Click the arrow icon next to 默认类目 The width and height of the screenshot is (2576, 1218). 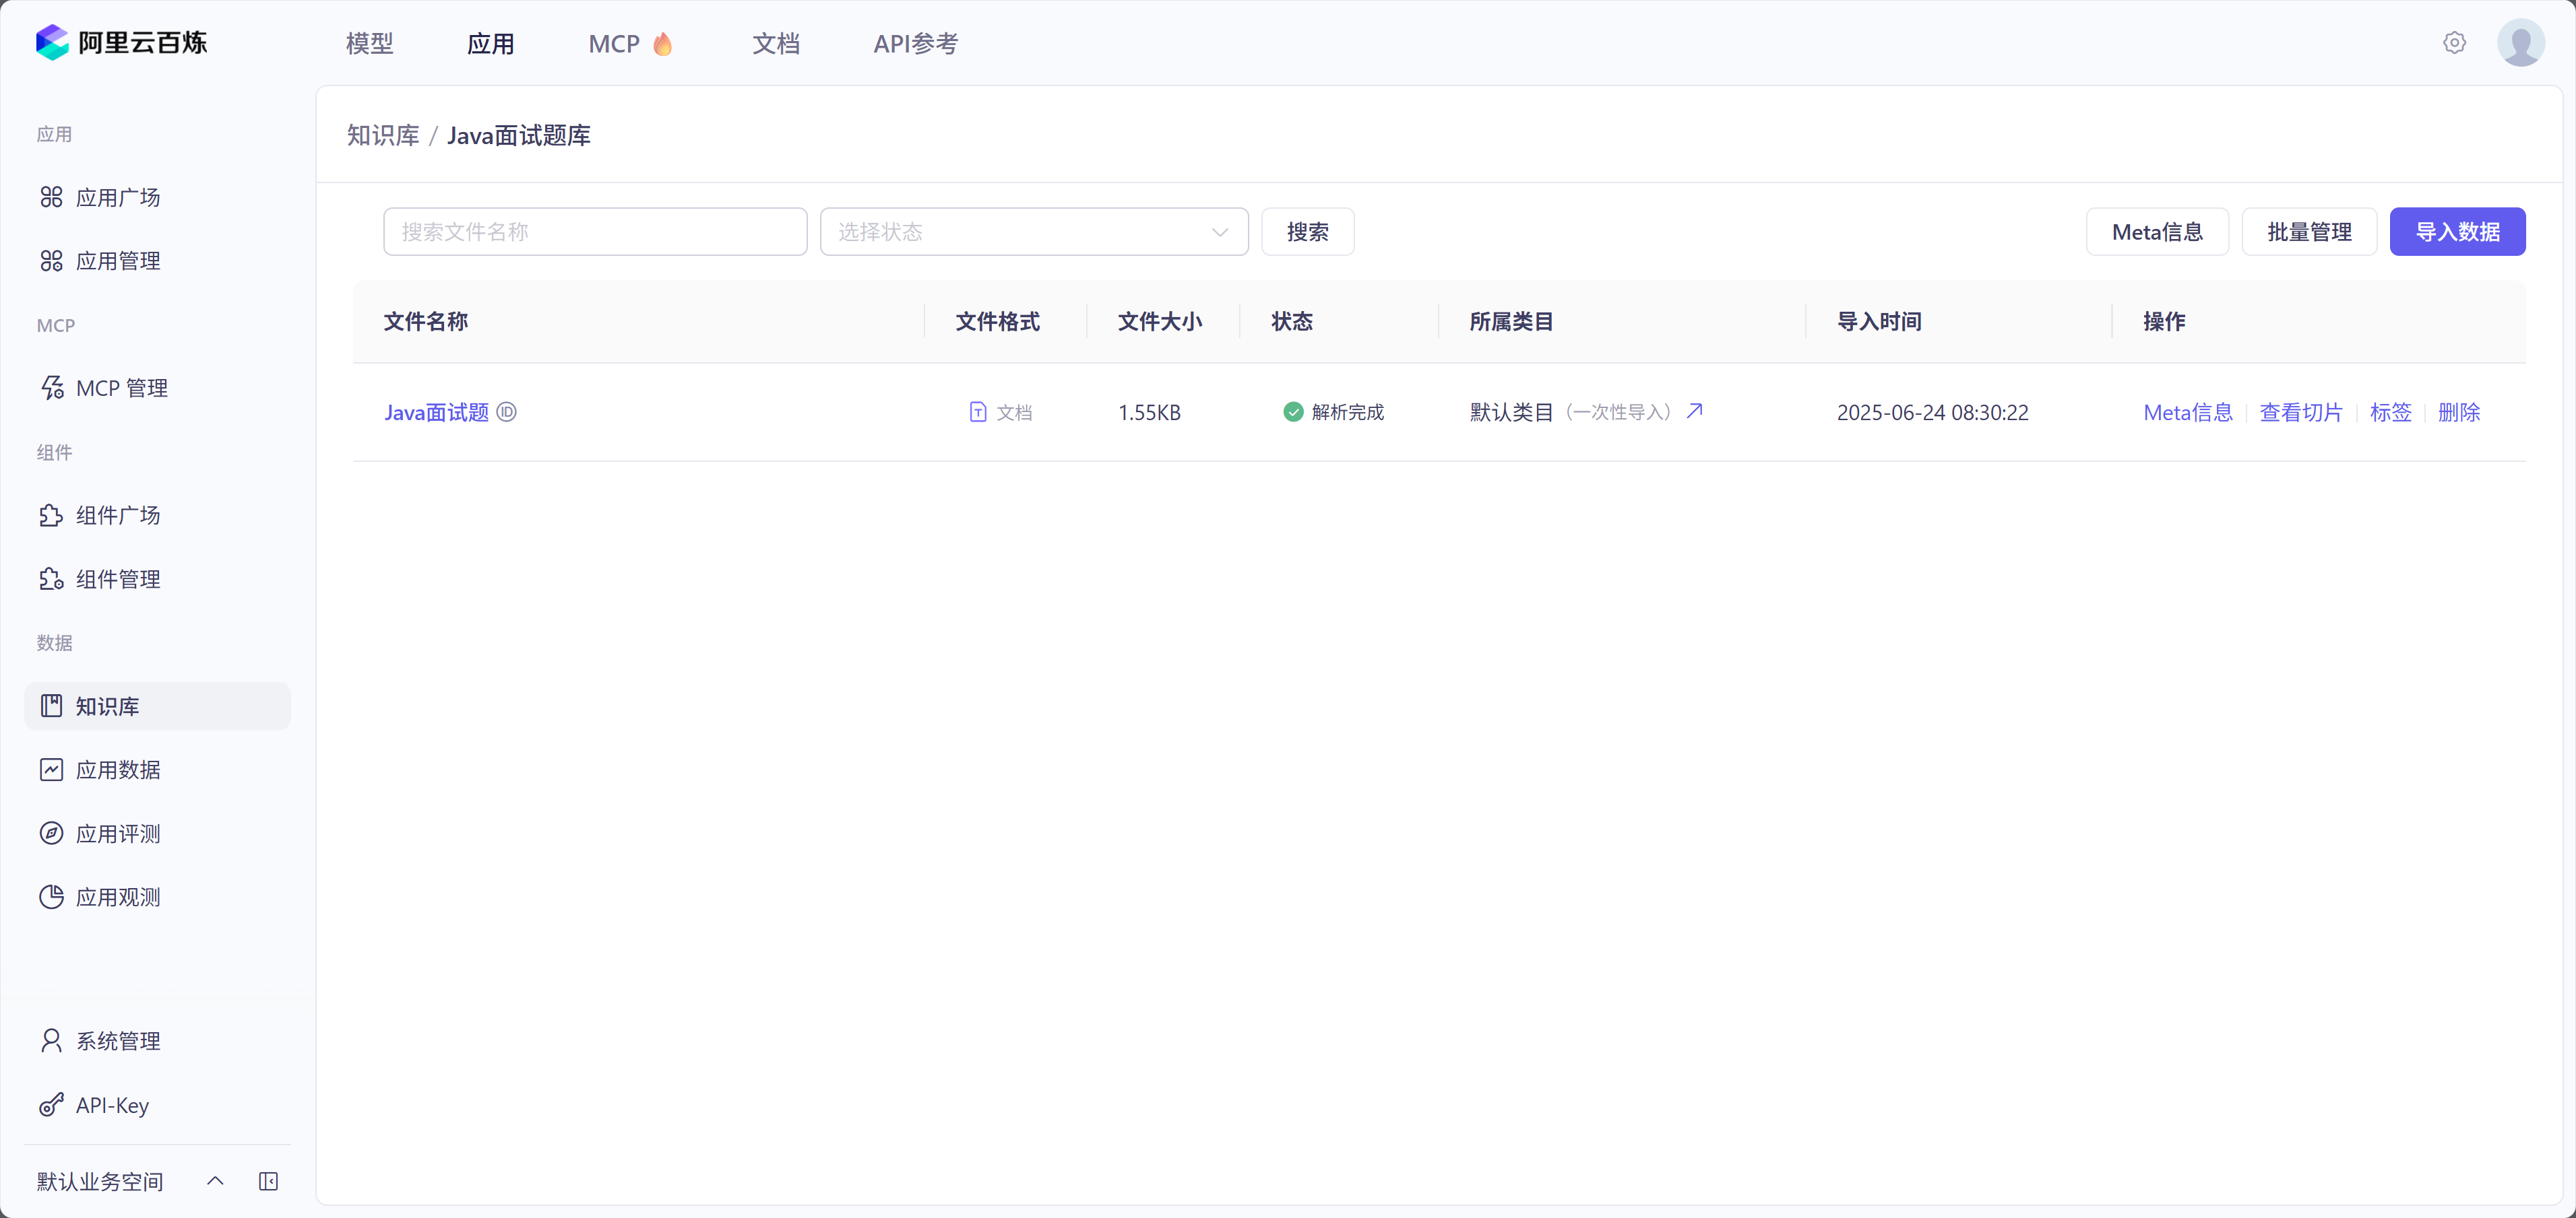point(1694,411)
